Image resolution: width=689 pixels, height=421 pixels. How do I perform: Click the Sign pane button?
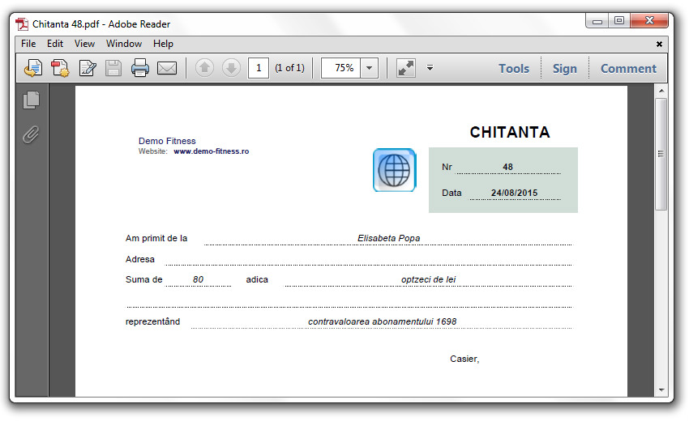pyautogui.click(x=565, y=68)
